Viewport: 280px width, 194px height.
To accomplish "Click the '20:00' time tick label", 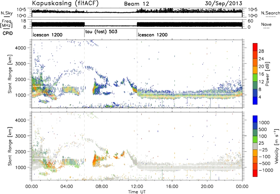I will click(x=207, y=187).
